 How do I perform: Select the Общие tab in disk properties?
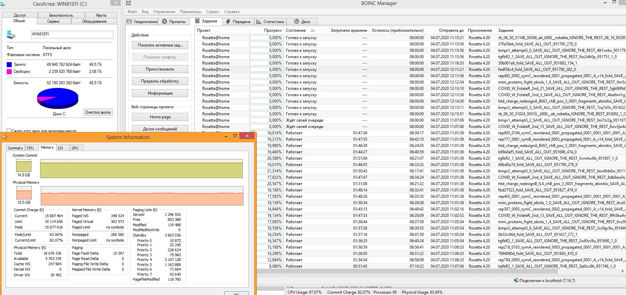click(19, 21)
